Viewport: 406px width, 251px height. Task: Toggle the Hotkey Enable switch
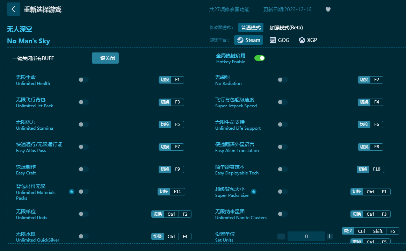pos(260,58)
